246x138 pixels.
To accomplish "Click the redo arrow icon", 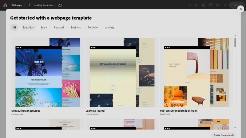I will [197, 5].
